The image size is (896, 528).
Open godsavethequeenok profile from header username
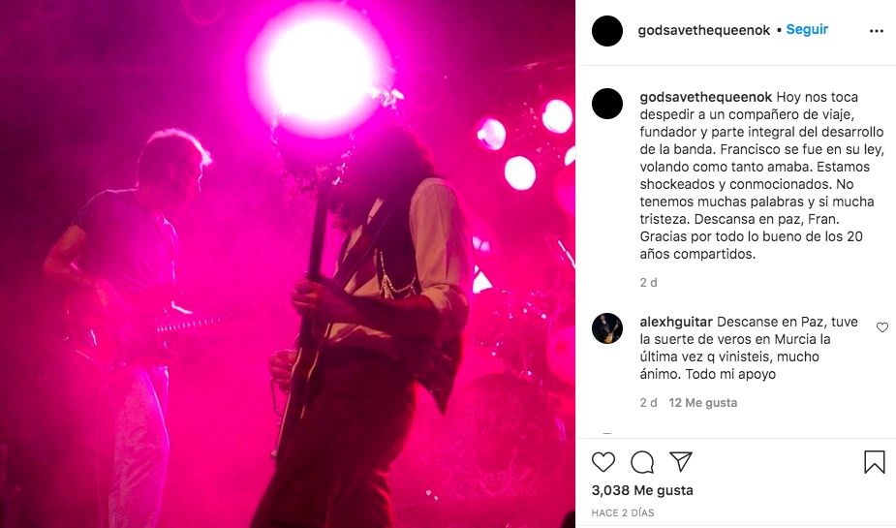pos(704,30)
